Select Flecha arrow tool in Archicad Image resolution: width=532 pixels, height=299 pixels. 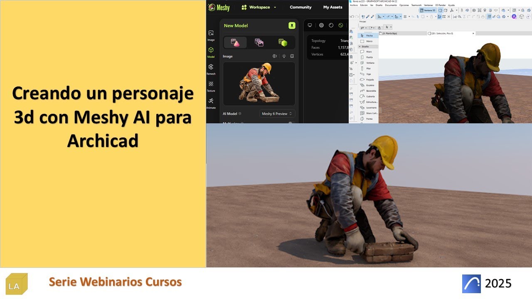(x=368, y=36)
